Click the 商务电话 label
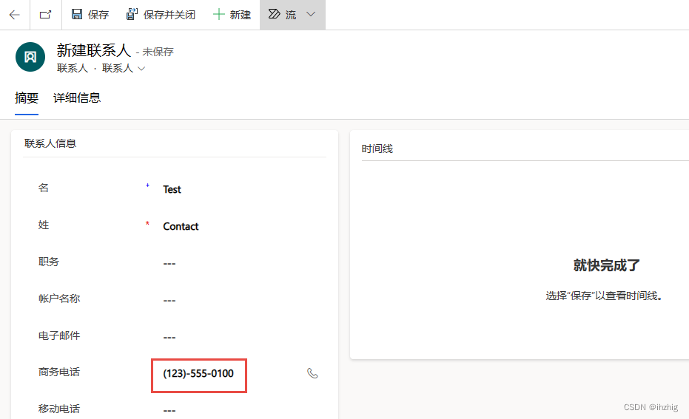This screenshot has height=419, width=689. [x=59, y=372]
